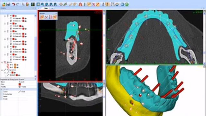
Task: Click fourth icon in floating screw toolbox
Action: (55, 17)
